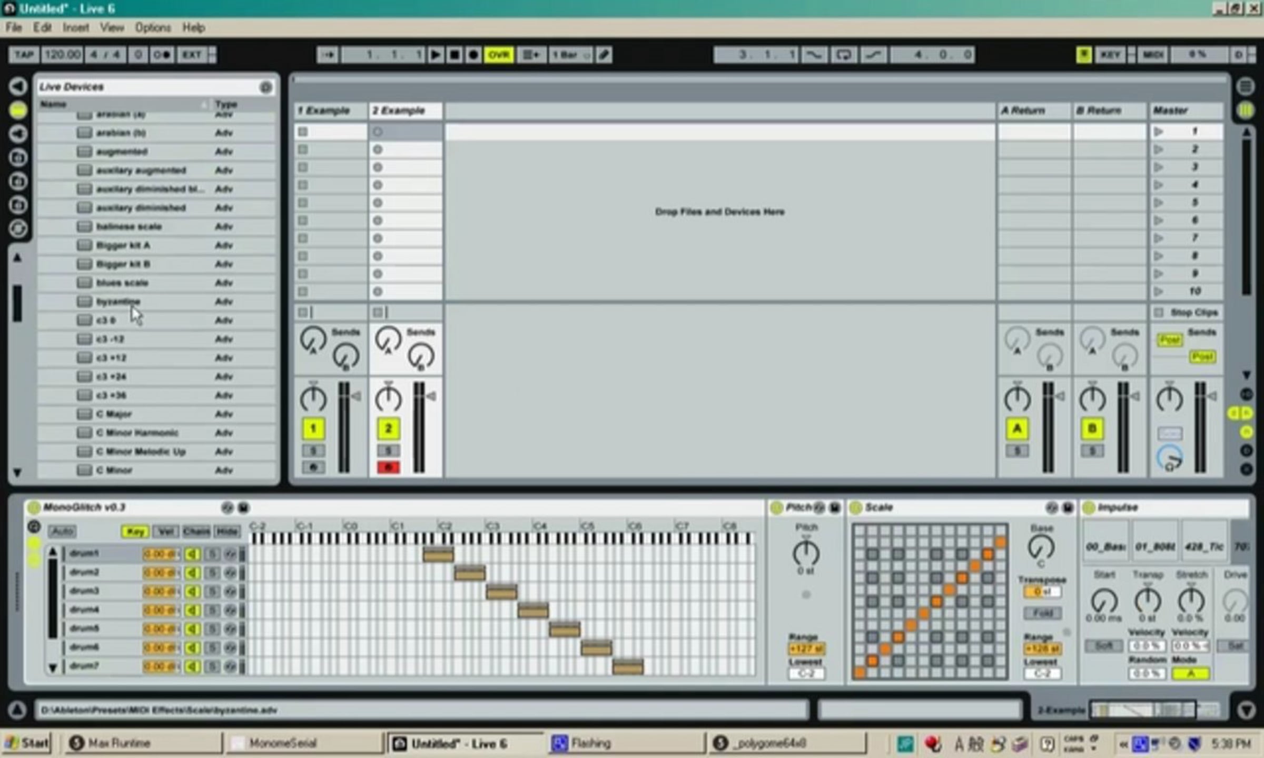This screenshot has height=758, width=1264.
Task: Toggle track 1 activator button
Action: coord(313,428)
